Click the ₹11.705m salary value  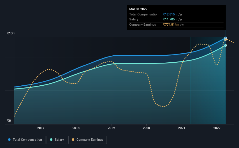tap(170, 20)
